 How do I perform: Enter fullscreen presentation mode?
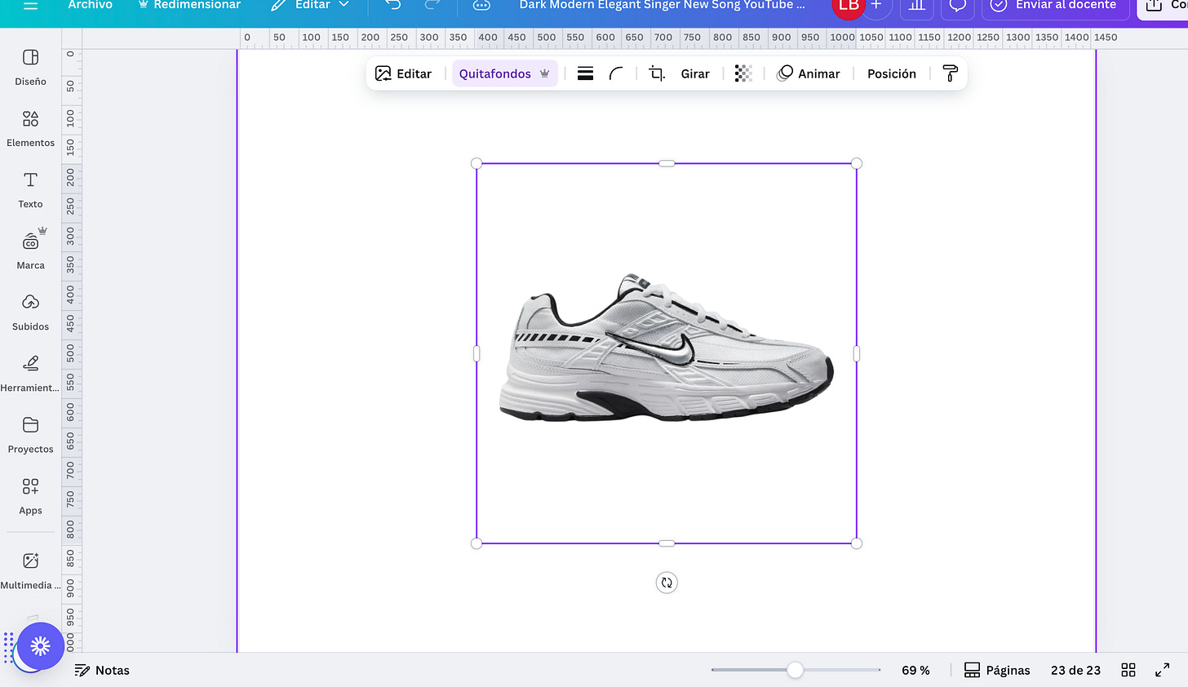(x=1163, y=670)
